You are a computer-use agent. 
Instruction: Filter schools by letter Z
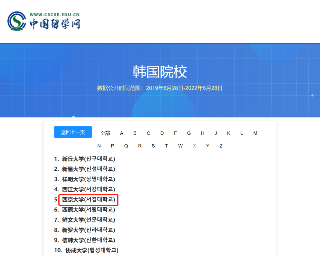click(221, 146)
